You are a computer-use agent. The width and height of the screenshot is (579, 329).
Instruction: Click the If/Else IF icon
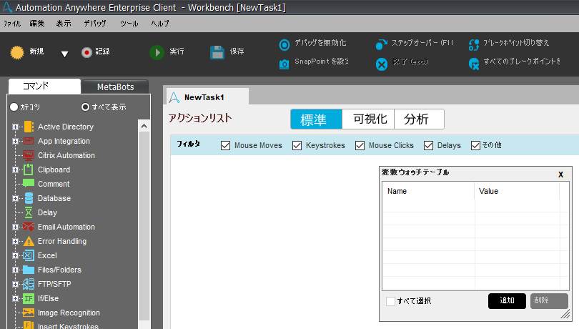point(29,299)
